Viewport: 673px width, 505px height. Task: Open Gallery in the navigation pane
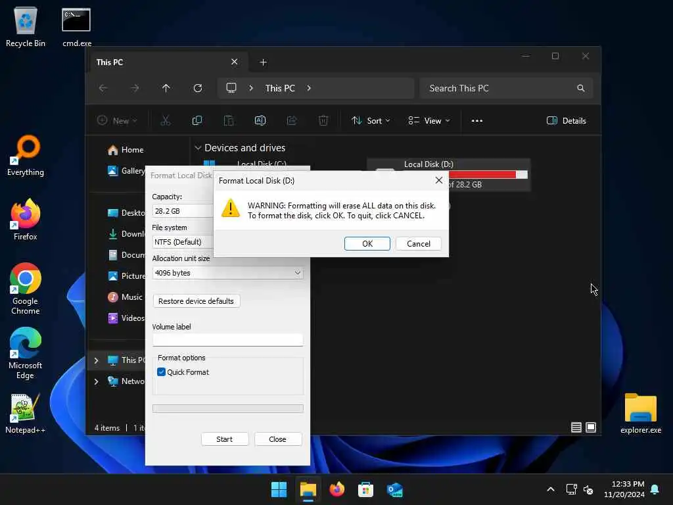tap(126, 170)
